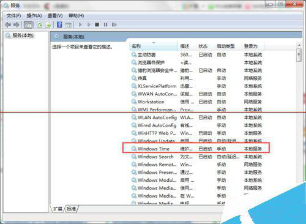Click the 网络服务 login of Workstation
306x224 pixels.
pyautogui.click(x=253, y=102)
